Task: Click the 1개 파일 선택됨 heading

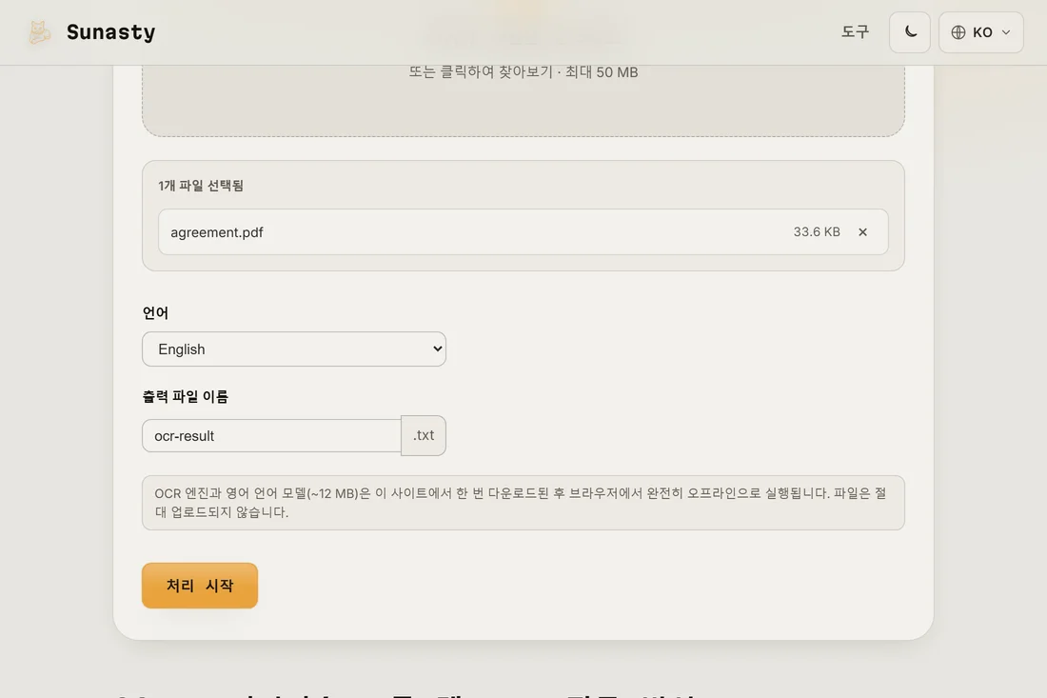Action: 200,186
